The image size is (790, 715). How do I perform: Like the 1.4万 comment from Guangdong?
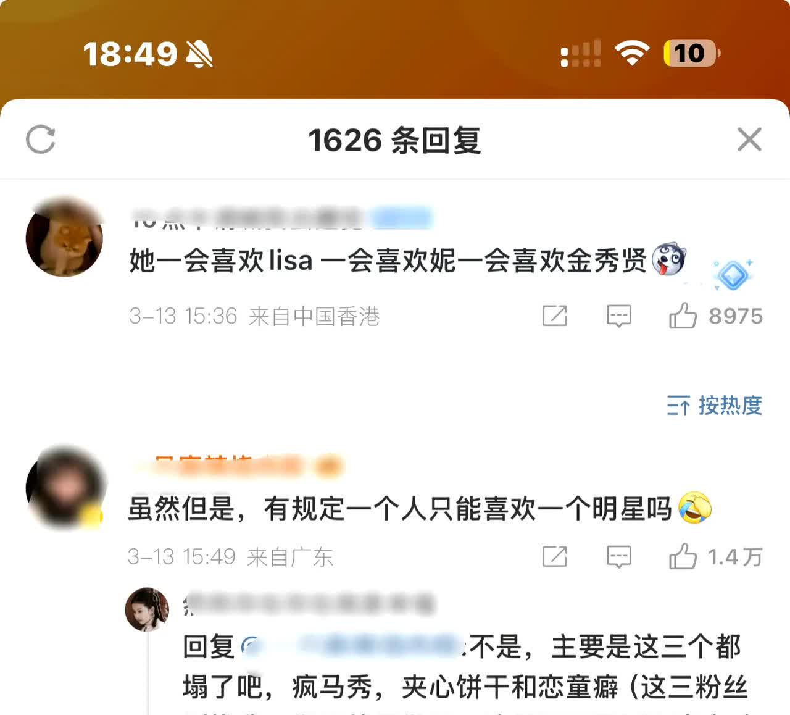pos(683,556)
